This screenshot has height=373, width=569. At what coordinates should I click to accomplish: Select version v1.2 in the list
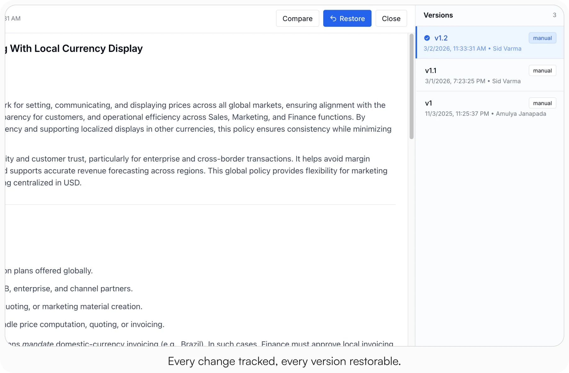click(490, 42)
